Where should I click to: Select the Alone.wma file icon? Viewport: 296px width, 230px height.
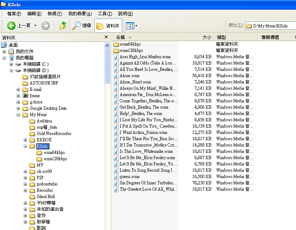point(117,76)
